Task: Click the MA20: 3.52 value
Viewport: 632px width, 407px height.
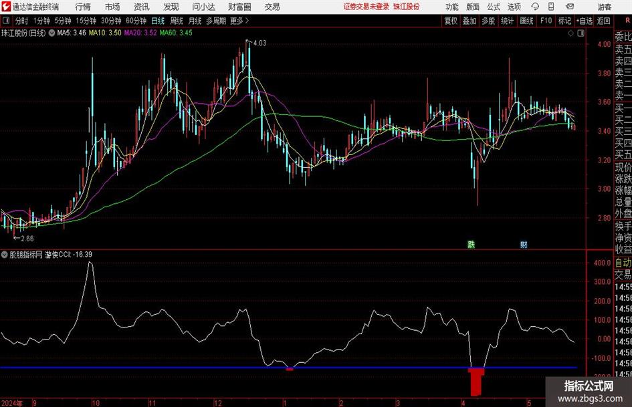Action: [140, 33]
